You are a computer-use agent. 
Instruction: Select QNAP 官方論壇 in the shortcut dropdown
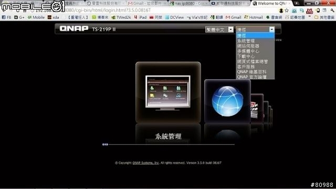pyautogui.click(x=255, y=77)
